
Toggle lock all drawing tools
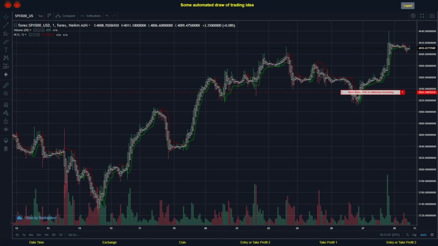(x=6, y=121)
